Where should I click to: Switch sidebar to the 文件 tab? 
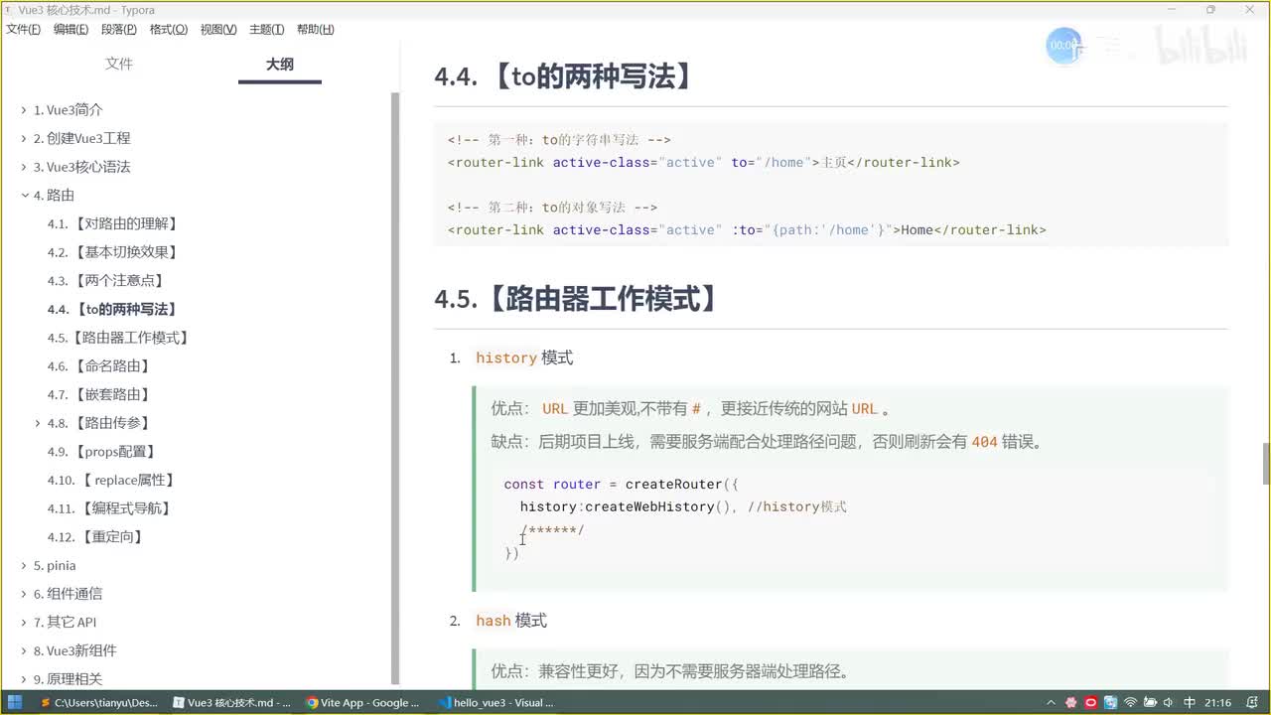pos(119,64)
